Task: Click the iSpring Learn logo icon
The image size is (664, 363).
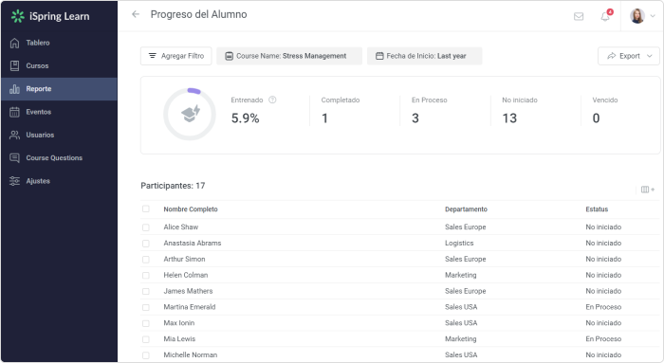Action: click(18, 16)
